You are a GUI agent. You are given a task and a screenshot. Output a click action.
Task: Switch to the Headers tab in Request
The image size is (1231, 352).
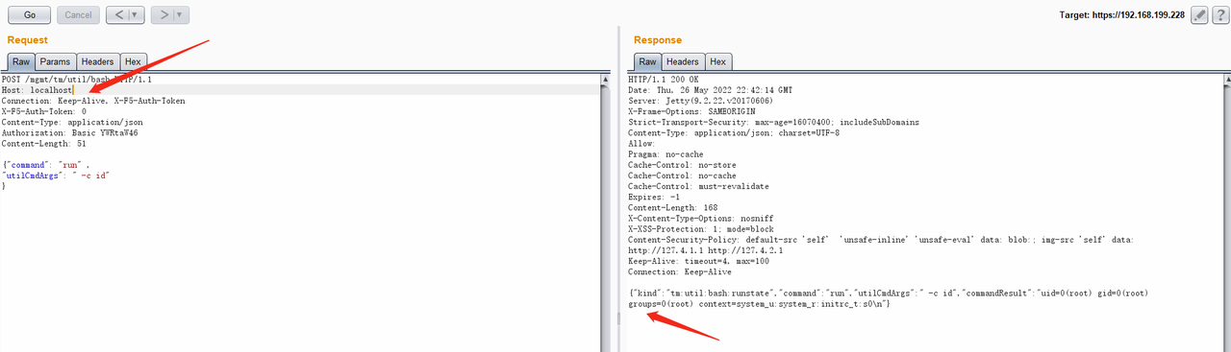tap(97, 61)
